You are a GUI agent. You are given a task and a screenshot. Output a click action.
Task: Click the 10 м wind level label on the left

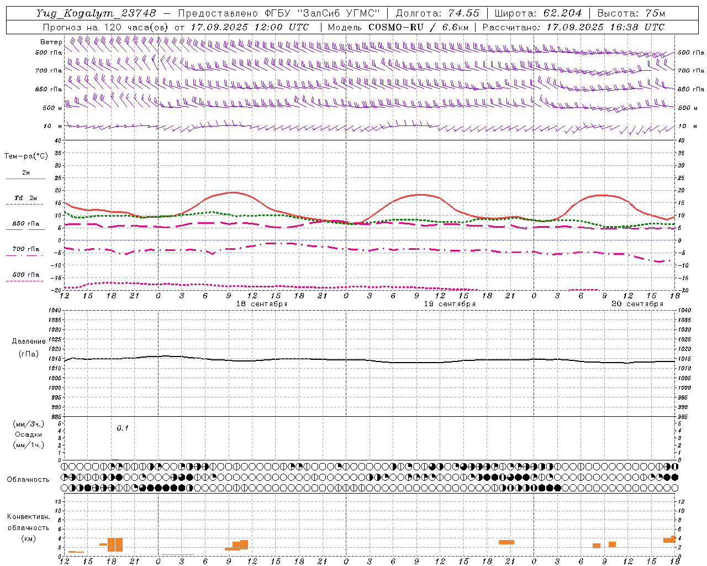pyautogui.click(x=52, y=126)
